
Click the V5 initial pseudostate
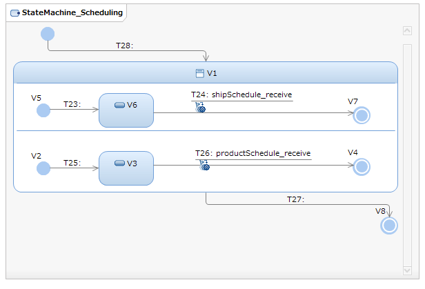[43, 110]
